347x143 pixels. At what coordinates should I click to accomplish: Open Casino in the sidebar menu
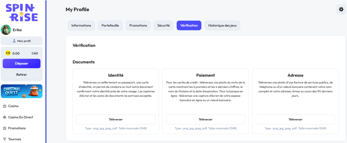point(13,106)
